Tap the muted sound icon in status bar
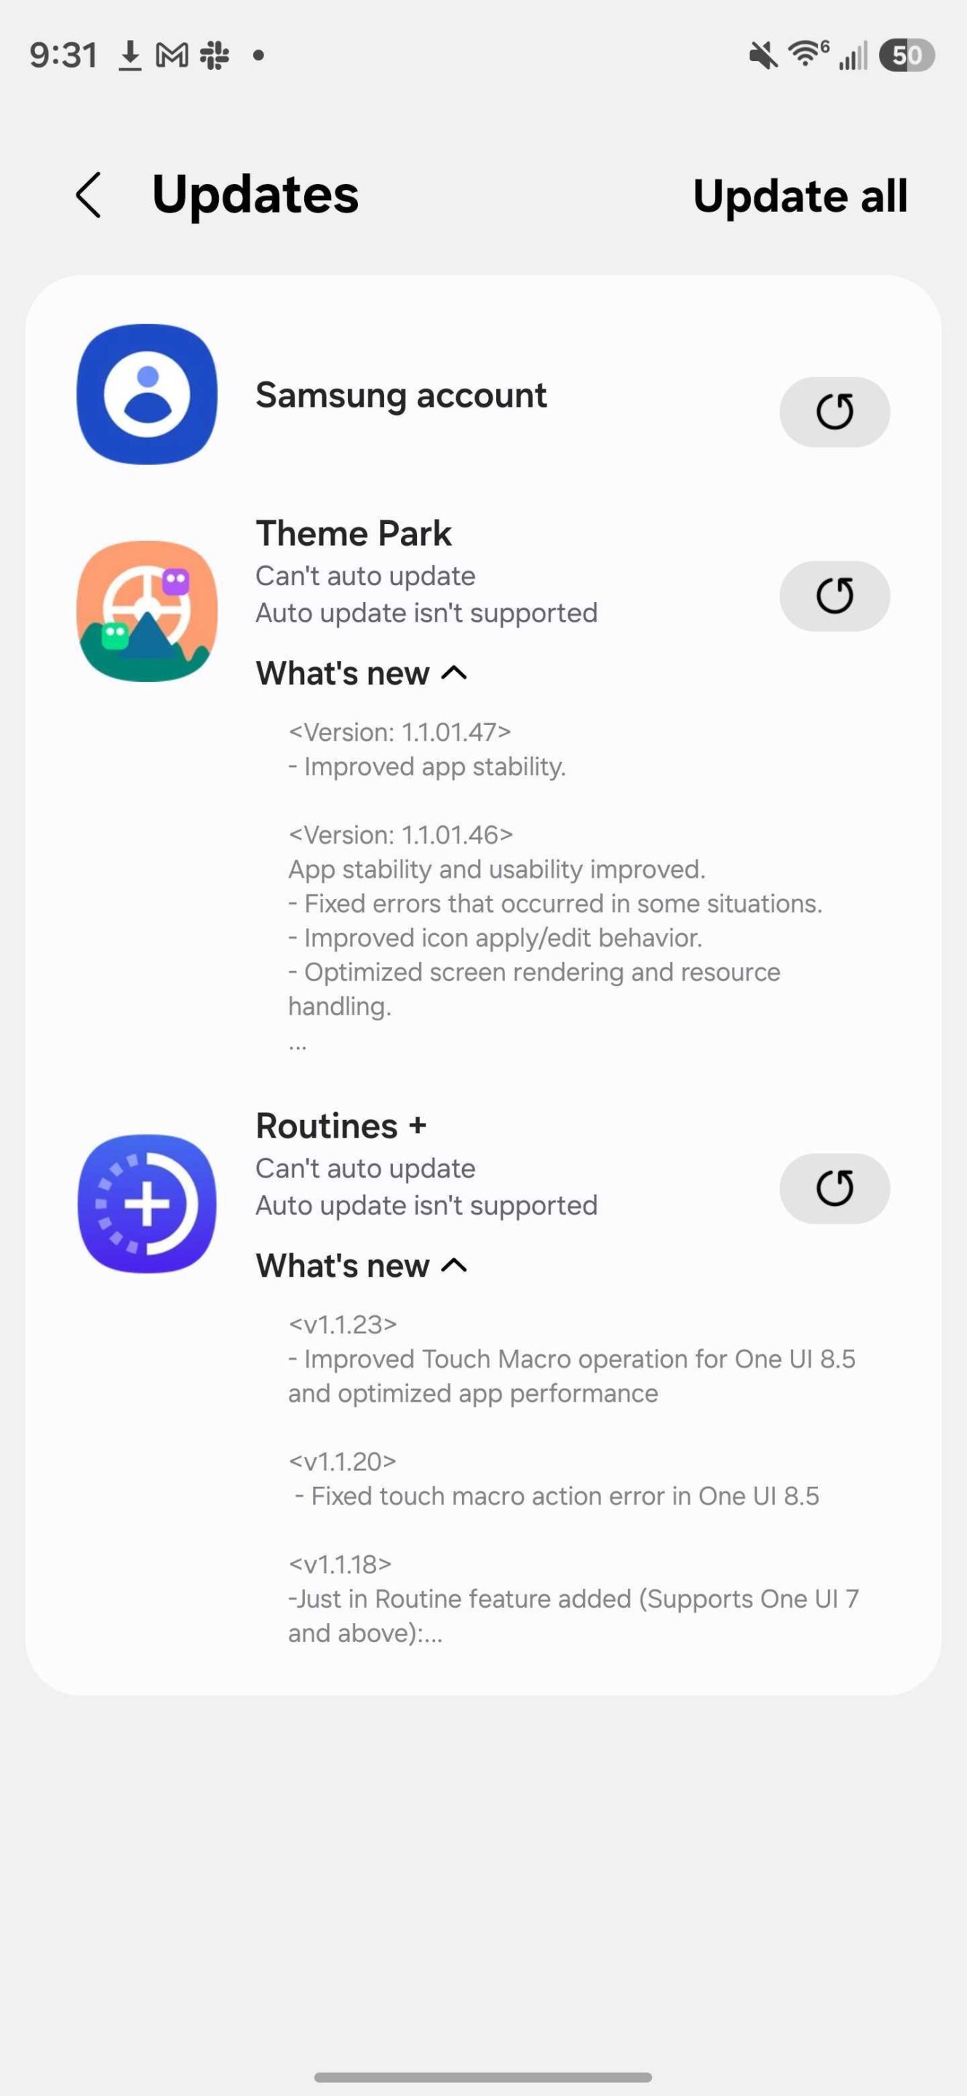The height and width of the screenshot is (2096, 967). 763,55
